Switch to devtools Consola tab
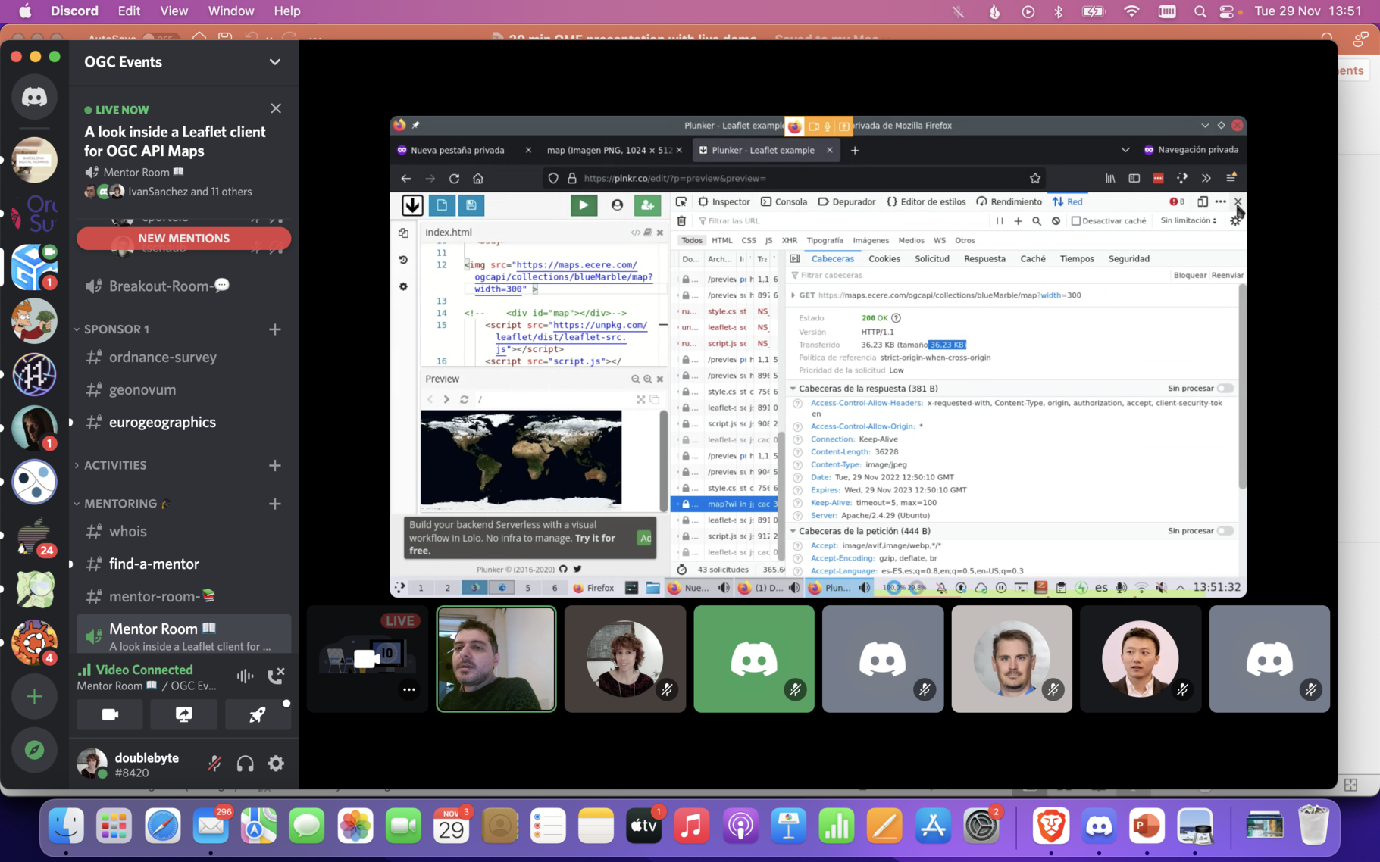The image size is (1380, 862). 784,201
